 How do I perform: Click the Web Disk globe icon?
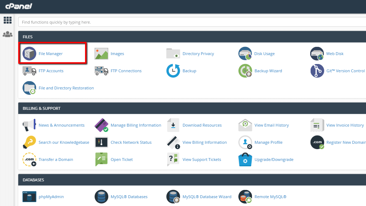coord(317,53)
